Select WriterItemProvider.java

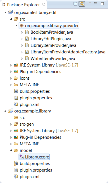(53, 59)
